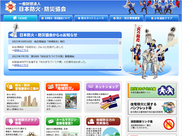Click the 日本防火・防災協会からのお知らせ header
Viewport: 182px width, 136px height.
[65, 35]
